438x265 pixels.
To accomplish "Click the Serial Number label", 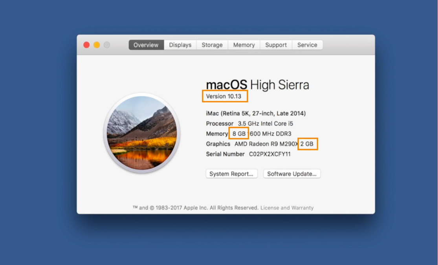I will point(225,154).
